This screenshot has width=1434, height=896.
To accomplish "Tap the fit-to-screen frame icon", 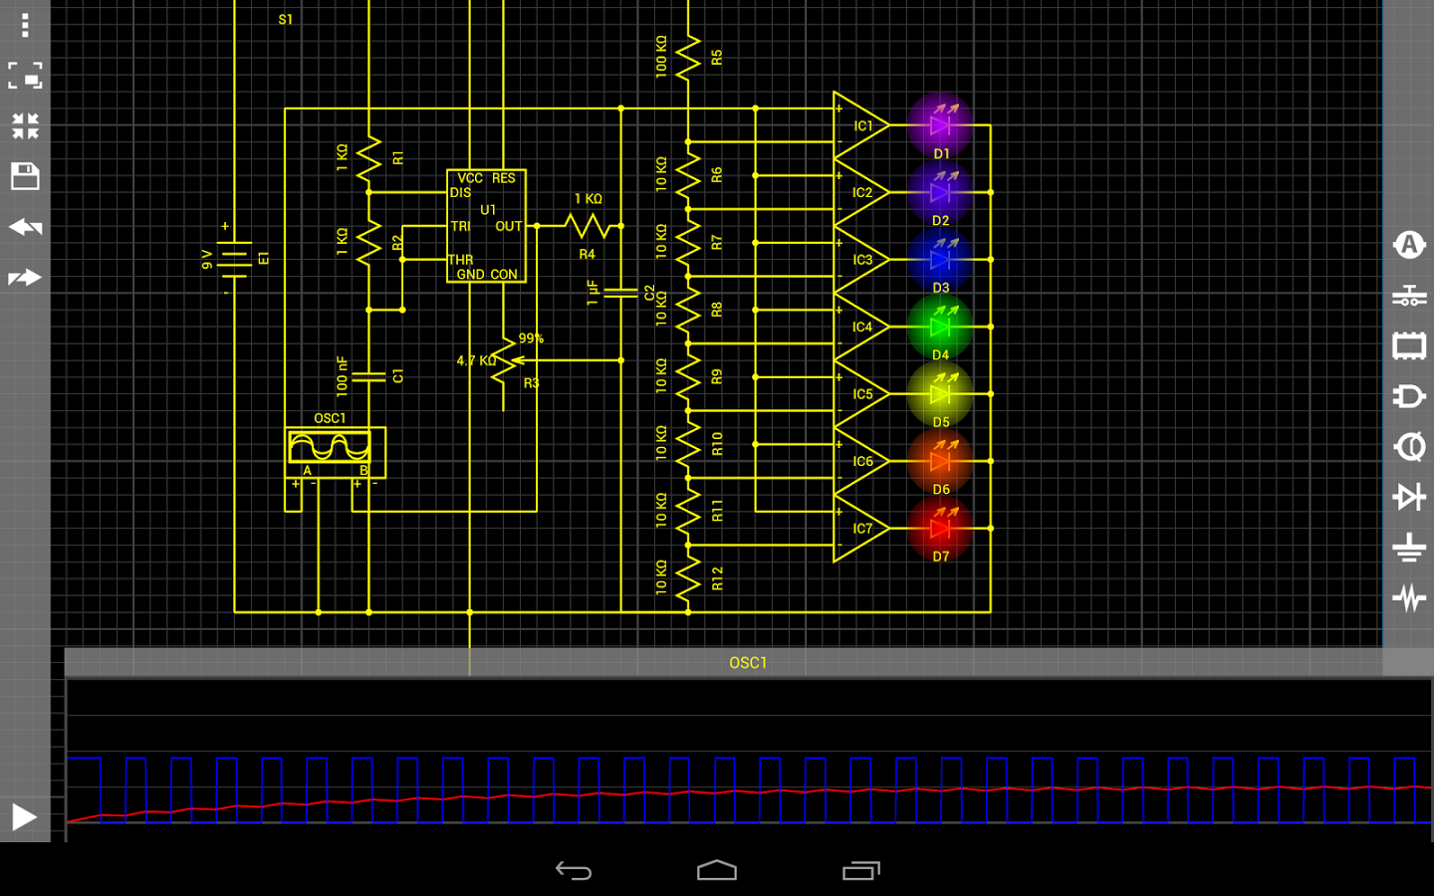I will pos(25,76).
